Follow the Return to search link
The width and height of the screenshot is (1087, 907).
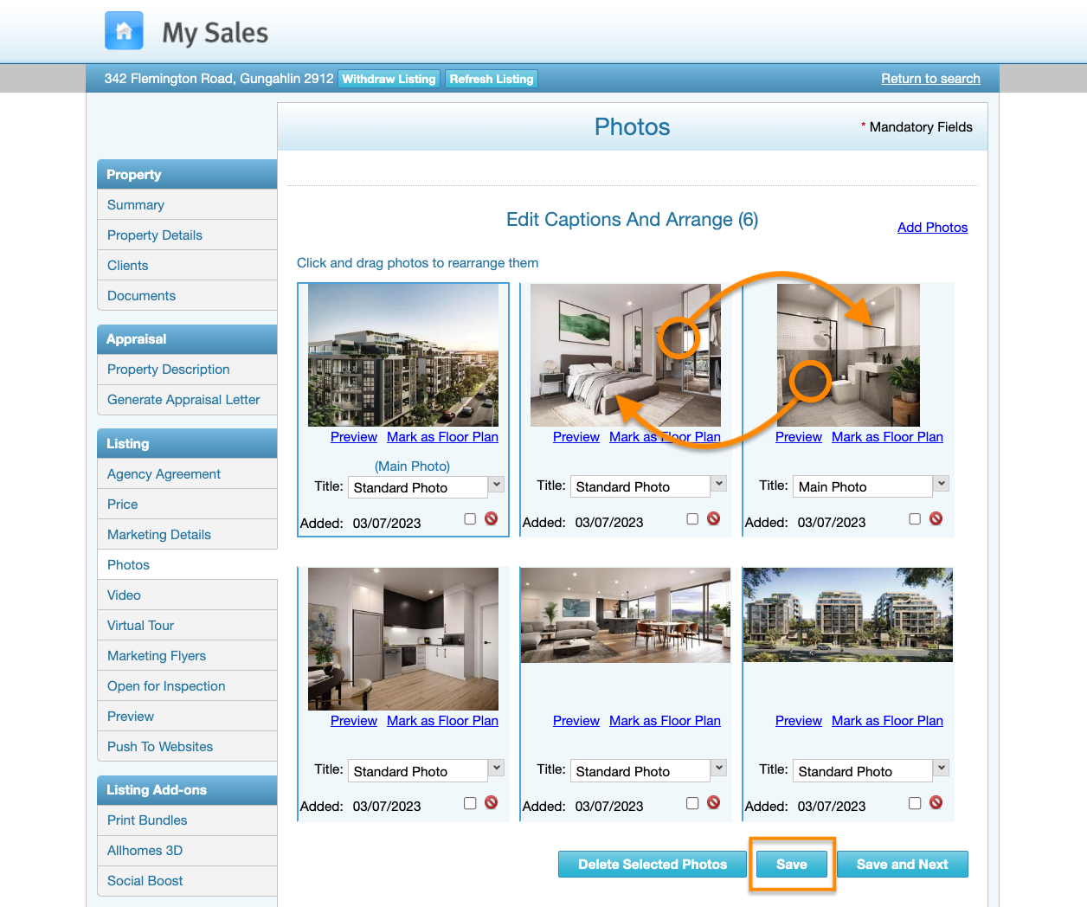tap(930, 79)
